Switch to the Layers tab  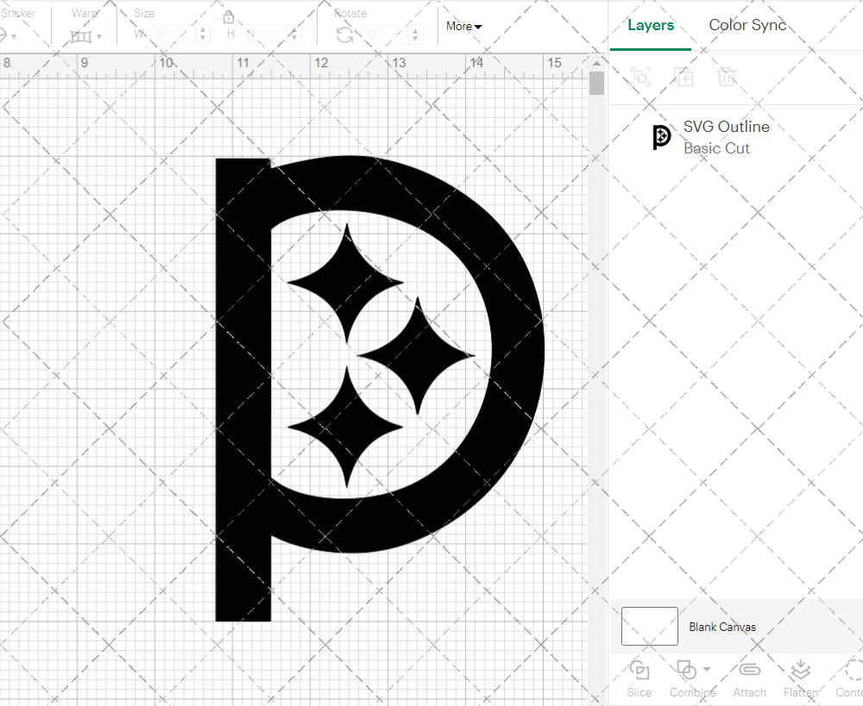pos(651,25)
